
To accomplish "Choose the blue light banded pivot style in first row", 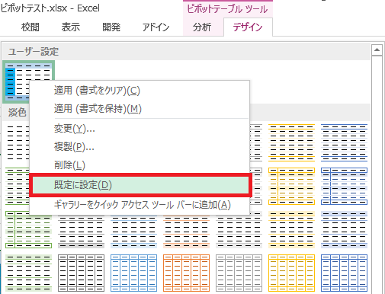I will (x=344, y=142).
